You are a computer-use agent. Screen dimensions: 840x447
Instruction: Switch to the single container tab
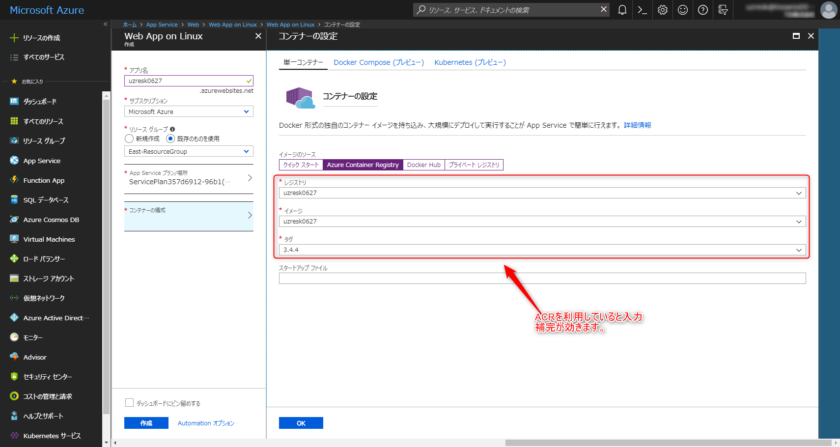303,62
